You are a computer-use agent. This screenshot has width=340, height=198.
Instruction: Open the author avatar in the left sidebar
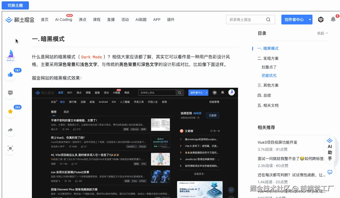coord(11,55)
